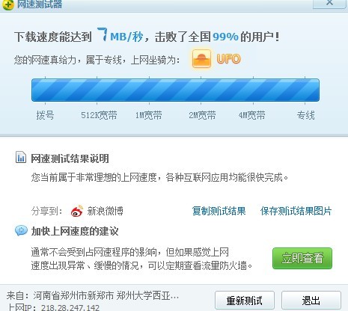
Task: Click the IP address 218.28.247.142 text
Action: [70, 307]
